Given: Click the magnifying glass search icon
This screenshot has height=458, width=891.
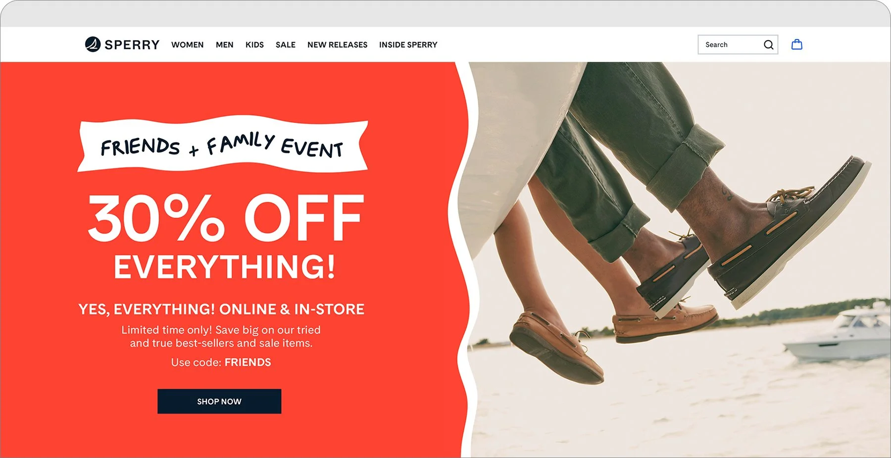Looking at the screenshot, I should coord(768,45).
